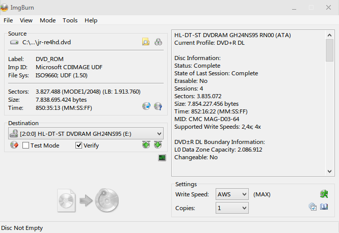The height and width of the screenshot is (233, 339).
Task: Open the Copies dropdown
Action: pos(232,208)
